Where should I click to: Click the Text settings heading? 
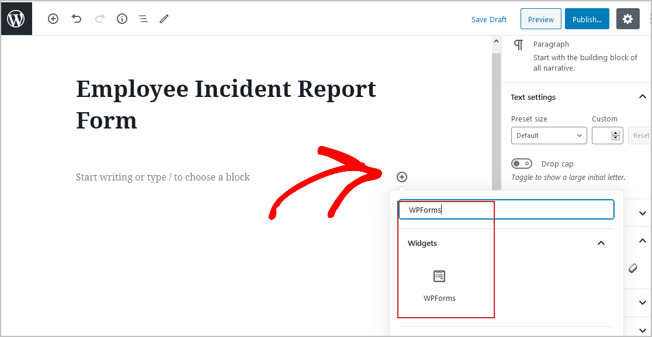tap(533, 97)
